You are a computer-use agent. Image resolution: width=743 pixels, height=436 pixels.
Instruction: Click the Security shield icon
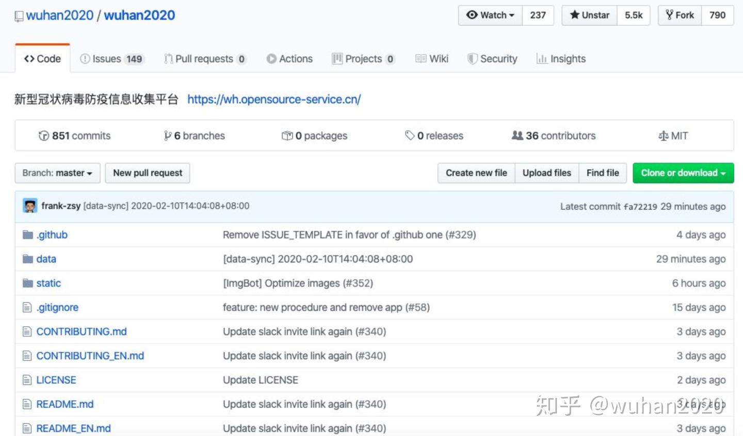click(473, 58)
